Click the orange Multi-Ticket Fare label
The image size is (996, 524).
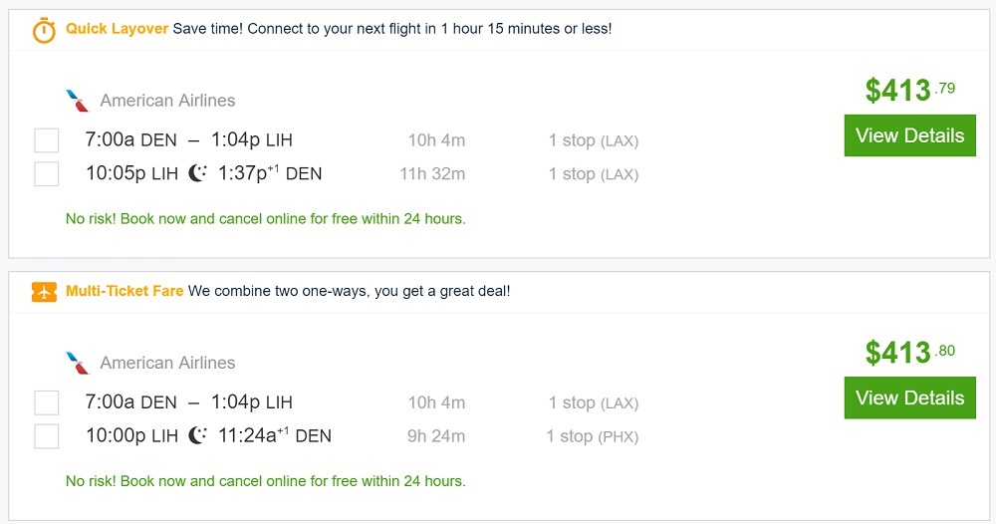tap(124, 291)
